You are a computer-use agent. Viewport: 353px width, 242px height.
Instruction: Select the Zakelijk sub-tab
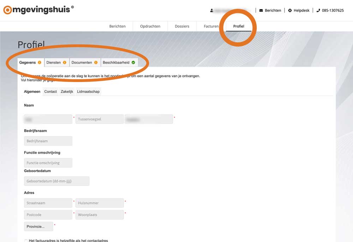click(x=67, y=92)
